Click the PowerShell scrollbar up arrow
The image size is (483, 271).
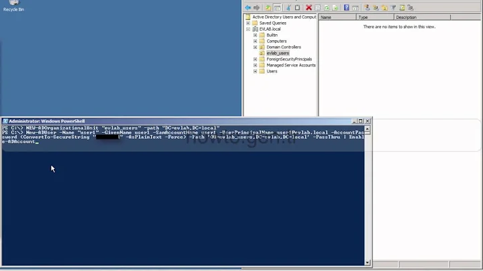tap(367, 129)
